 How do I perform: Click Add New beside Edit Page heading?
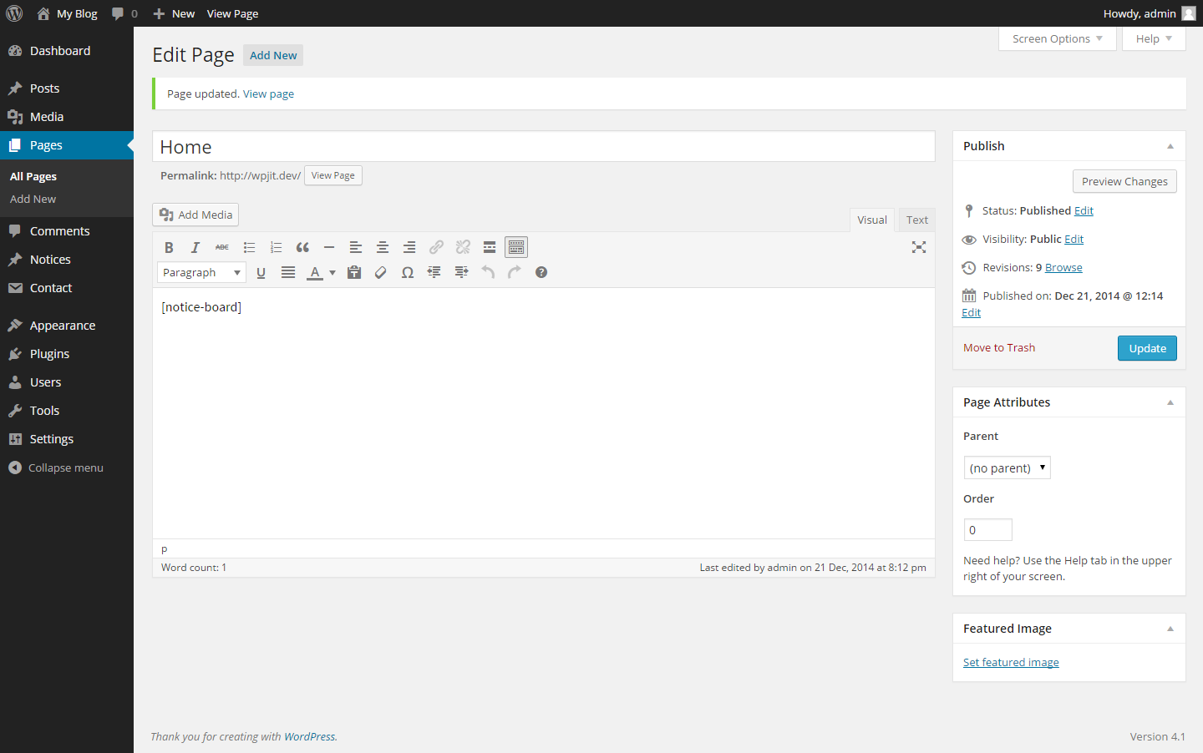273,55
